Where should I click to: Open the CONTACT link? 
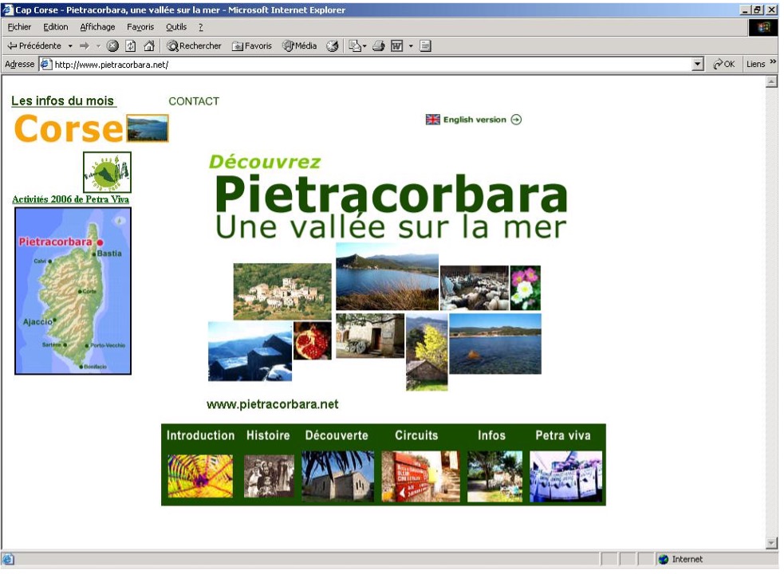[x=194, y=101]
